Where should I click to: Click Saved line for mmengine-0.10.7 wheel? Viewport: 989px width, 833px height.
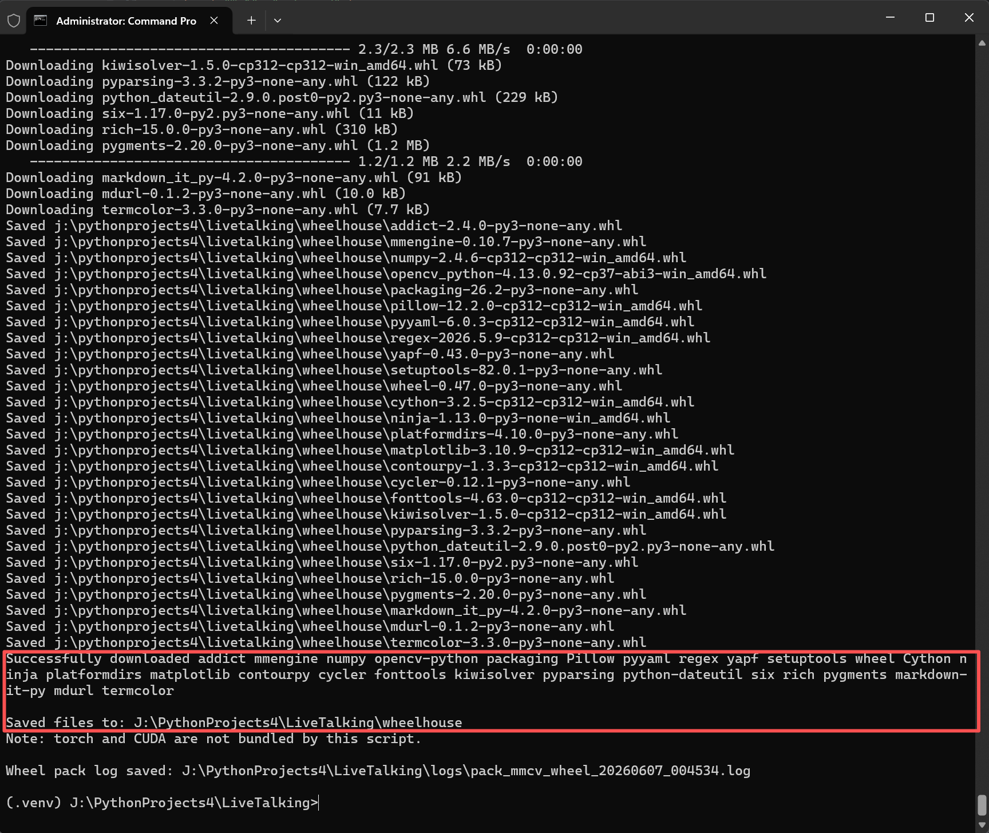326,242
